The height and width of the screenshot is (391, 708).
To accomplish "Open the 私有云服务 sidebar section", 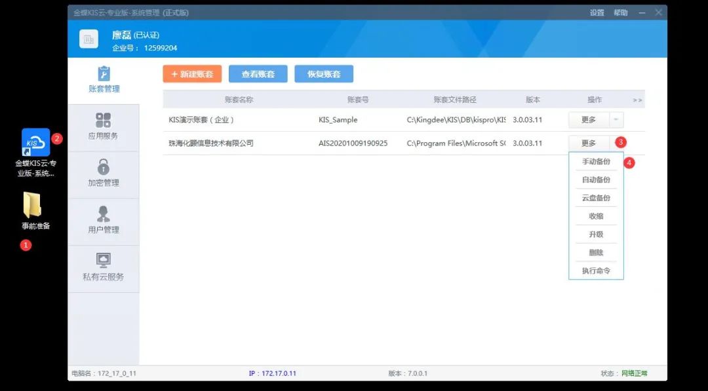I will (104, 268).
